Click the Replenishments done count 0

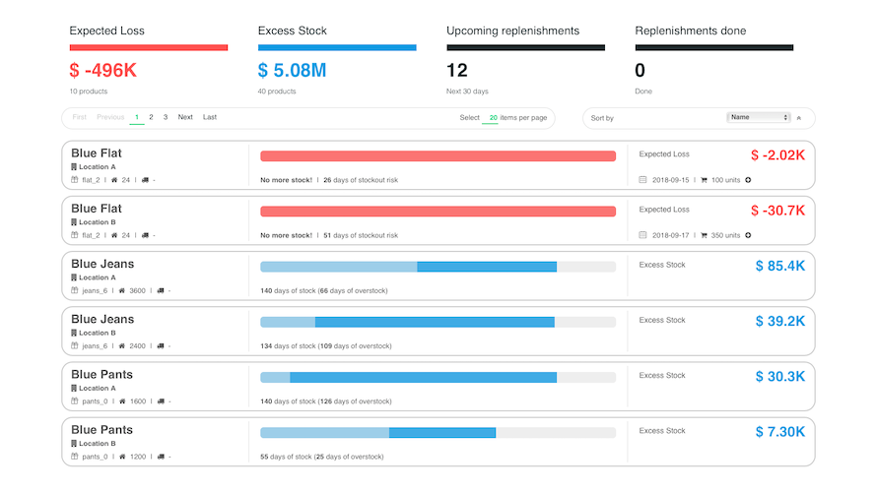coord(640,71)
